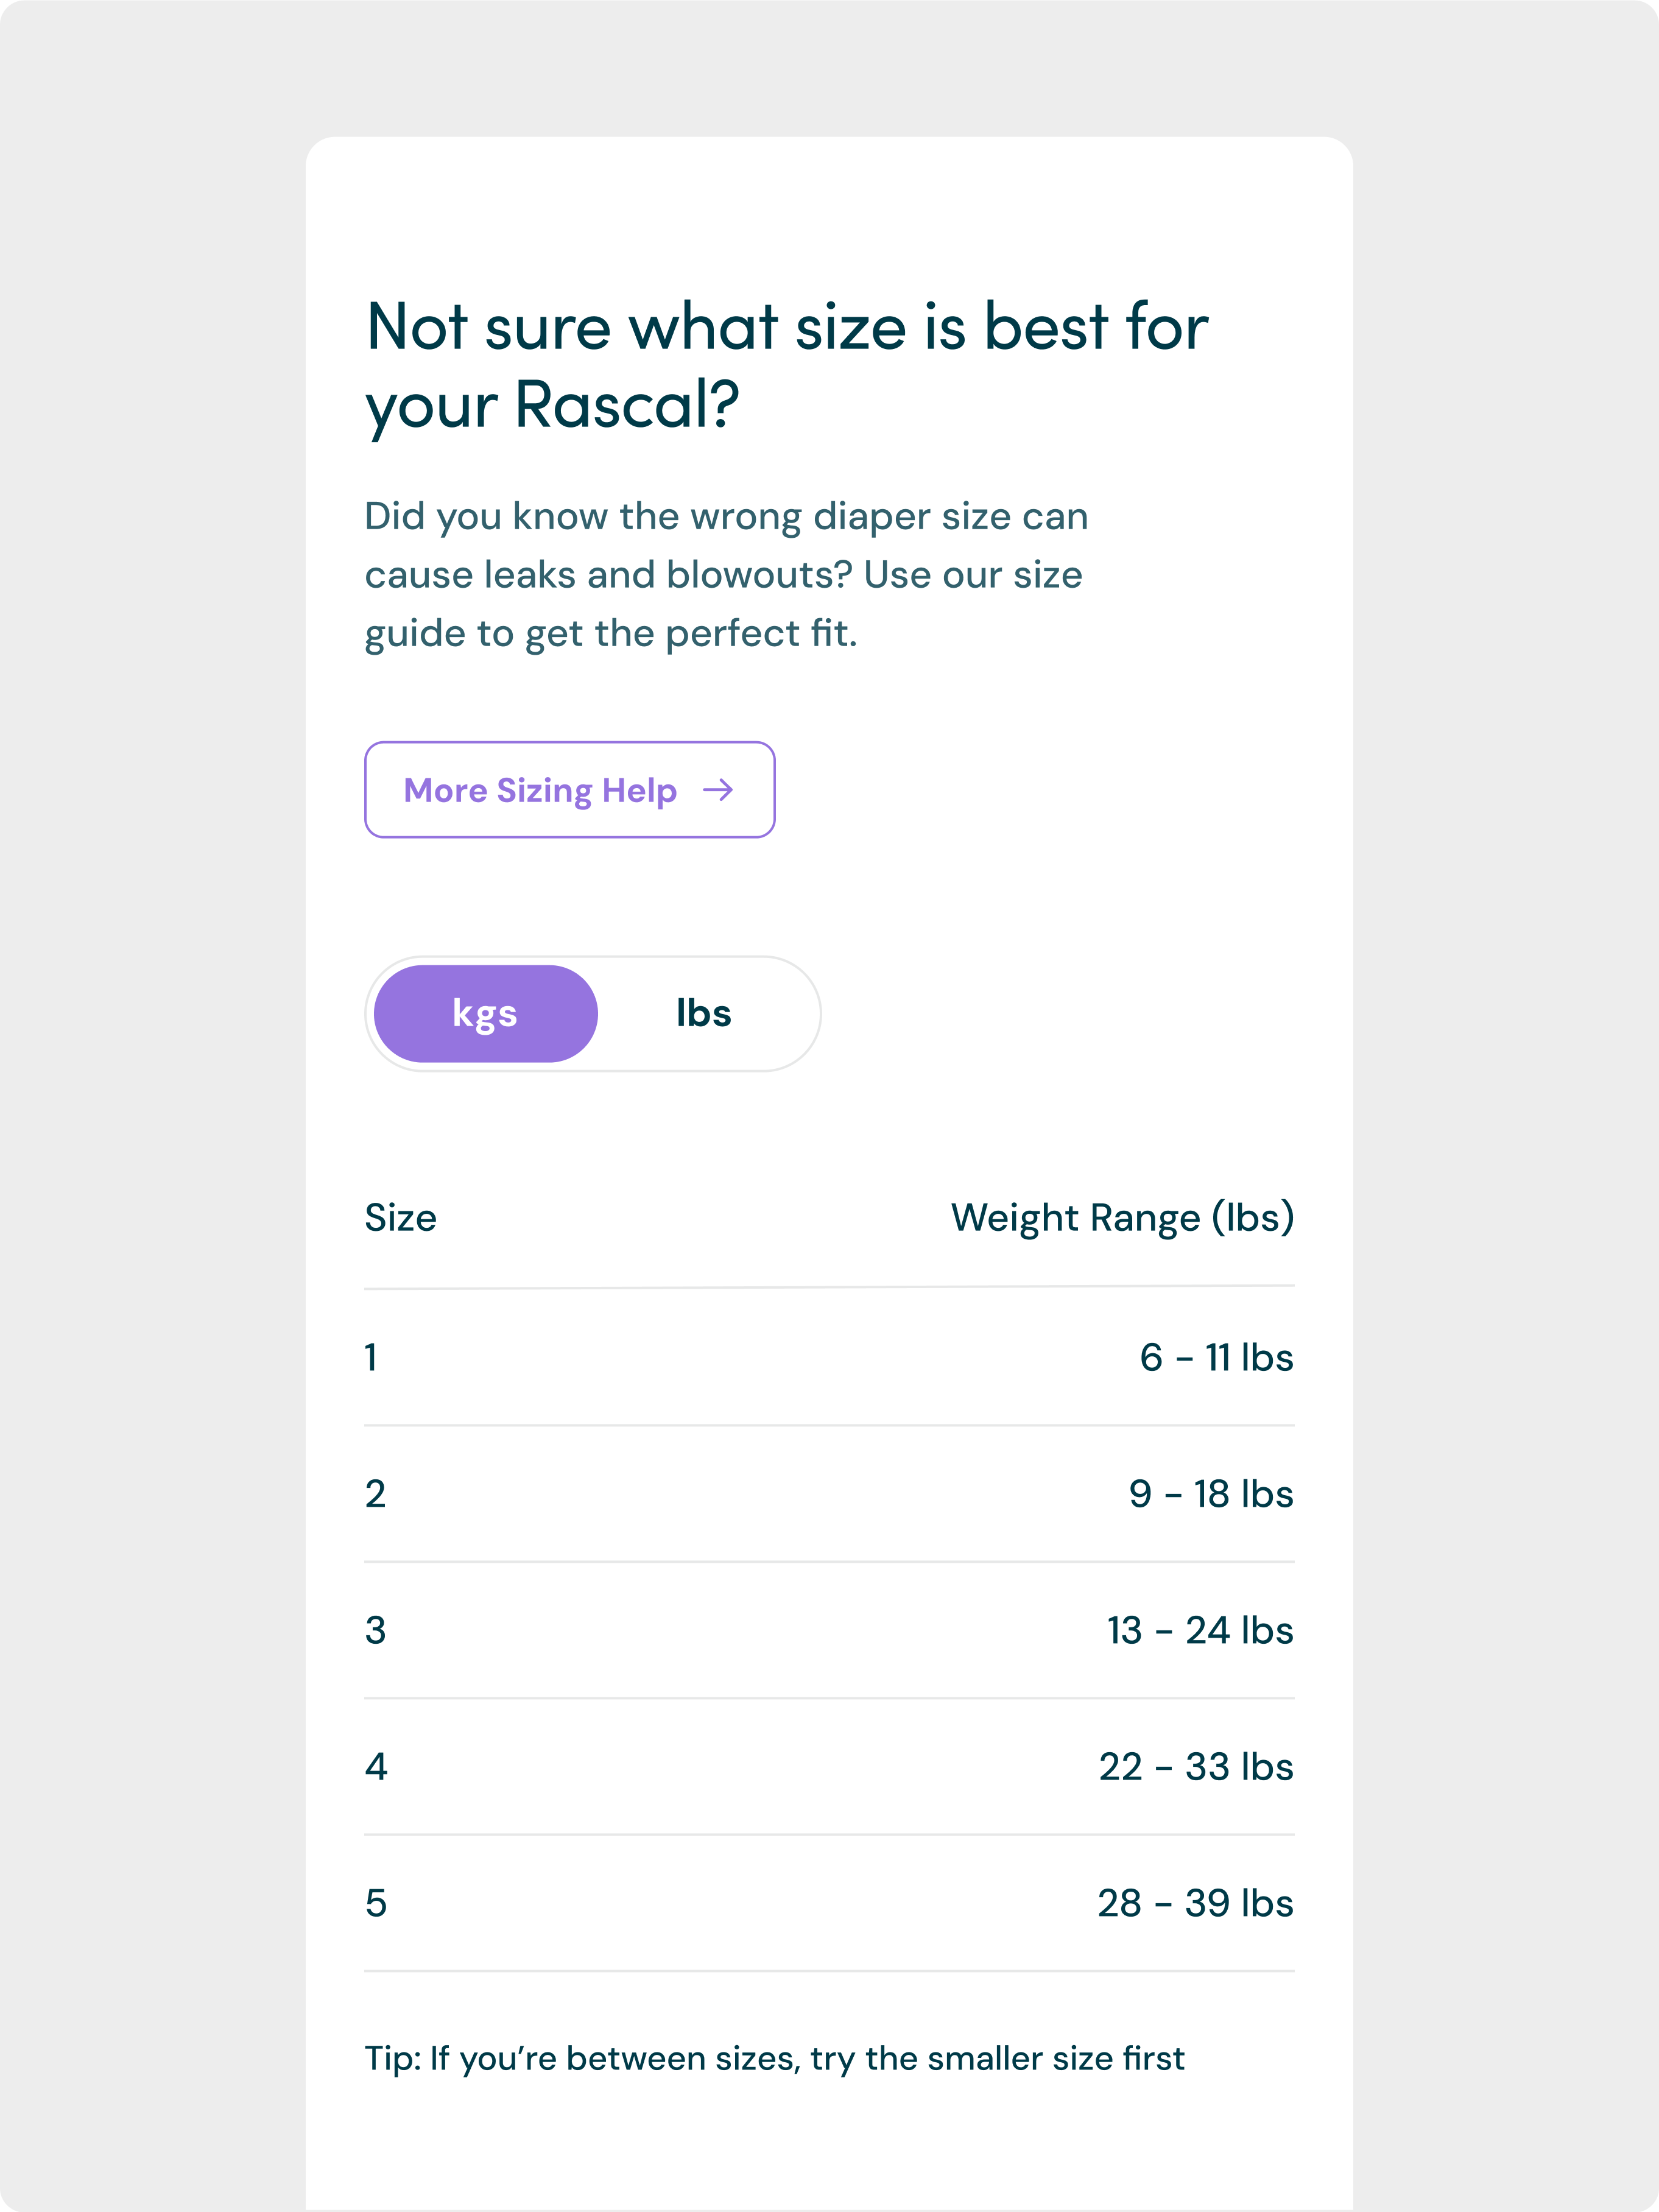Viewport: 1659px width, 2212px height.
Task: Select the 28 – 39 lbs weight range
Action: point(1196,1903)
